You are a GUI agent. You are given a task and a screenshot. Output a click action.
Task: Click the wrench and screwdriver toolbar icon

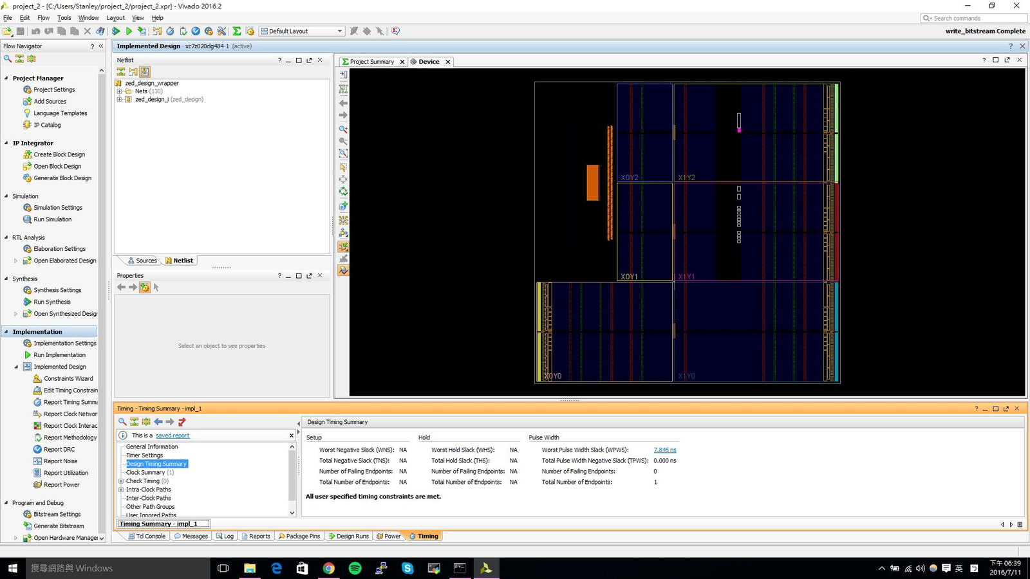221,31
